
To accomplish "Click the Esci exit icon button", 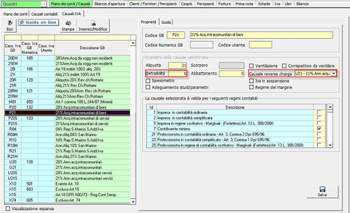I will [10, 26].
